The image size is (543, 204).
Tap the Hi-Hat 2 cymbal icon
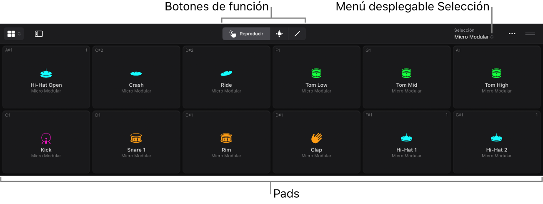click(x=497, y=137)
